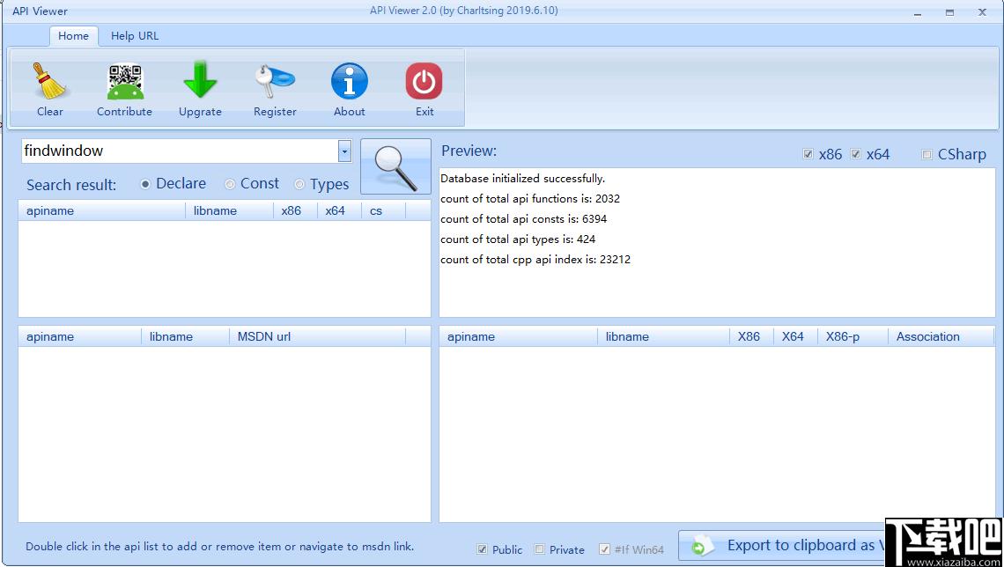The image size is (1004, 567).
Task: Show the About info icon
Action: (x=350, y=81)
